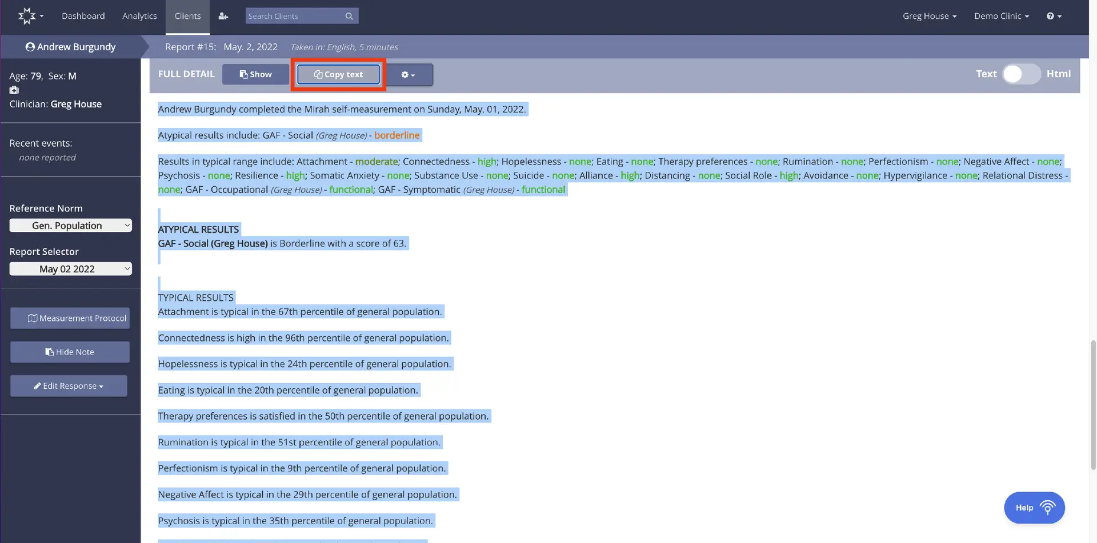Screen dimensions: 1097x543
Task: Go to the Dashboard menu item
Action: point(83,16)
